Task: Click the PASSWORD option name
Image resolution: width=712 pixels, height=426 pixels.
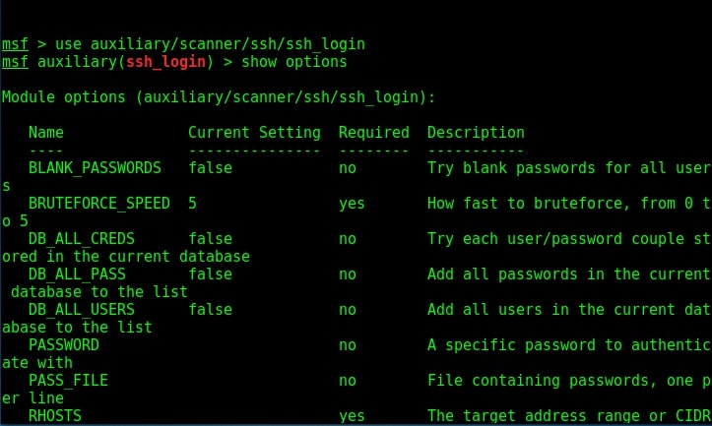Action: tap(64, 344)
